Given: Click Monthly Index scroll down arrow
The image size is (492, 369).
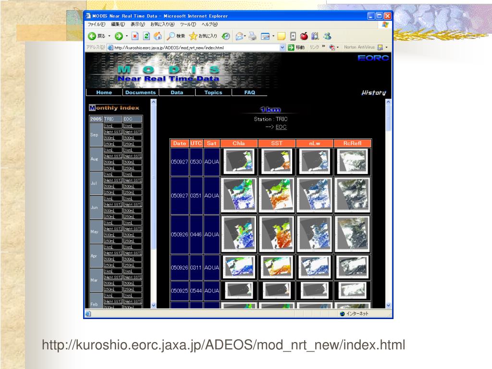Looking at the screenshot, I should pos(153,305).
